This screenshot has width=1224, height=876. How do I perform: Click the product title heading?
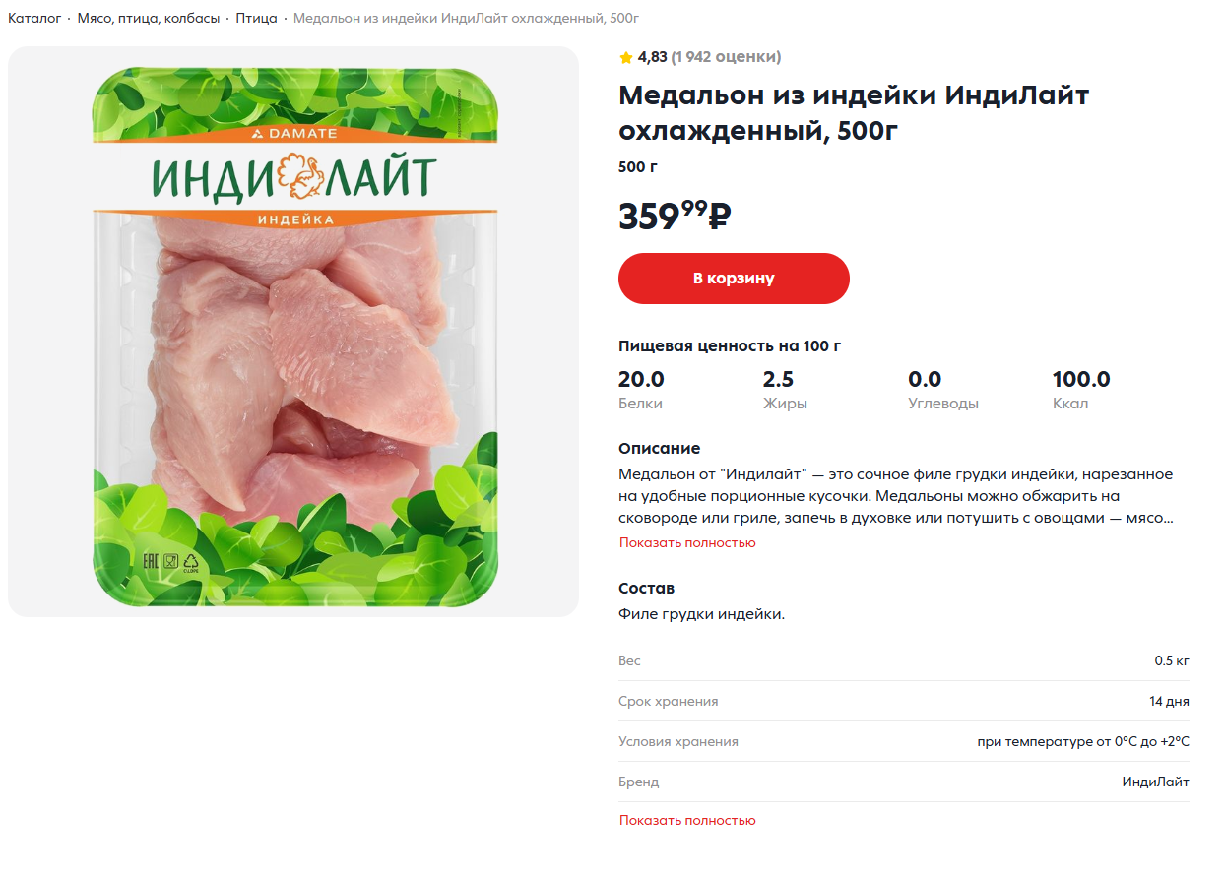[x=854, y=112]
